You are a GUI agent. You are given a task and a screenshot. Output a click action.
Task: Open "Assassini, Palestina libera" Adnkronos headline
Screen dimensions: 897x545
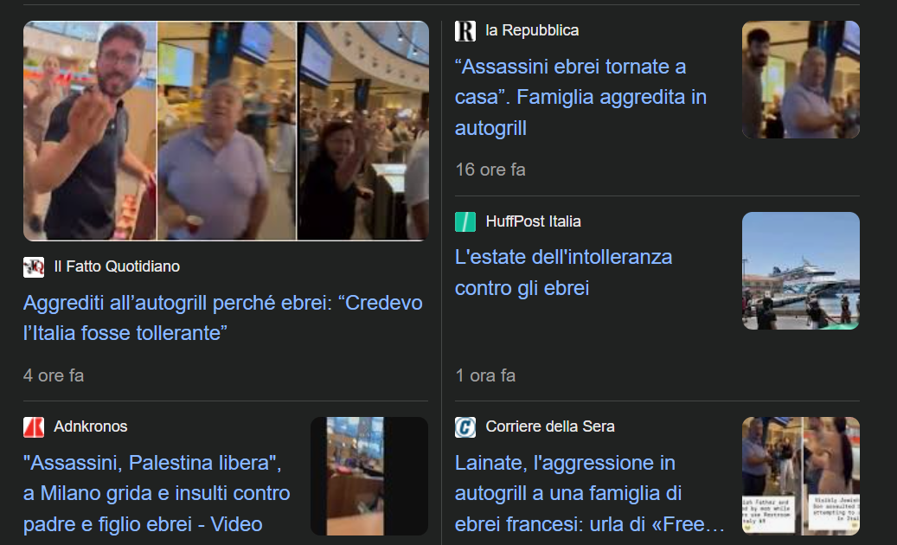[x=157, y=494]
